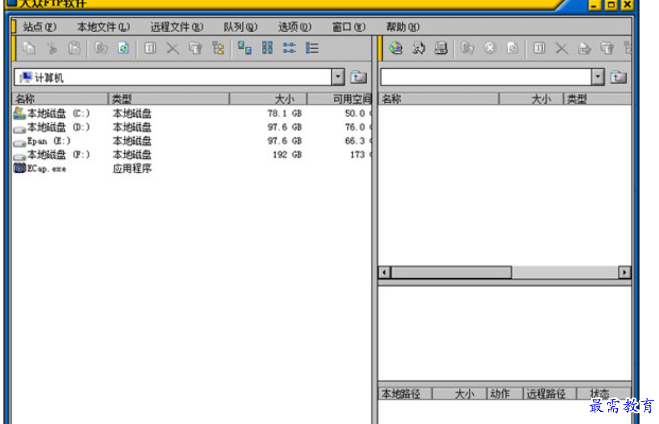Screen dimensions: 659x424
Task: Create a new folder in local pane
Action: coord(195,48)
